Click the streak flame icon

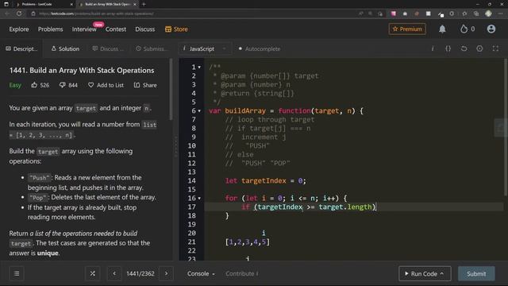pos(464,29)
